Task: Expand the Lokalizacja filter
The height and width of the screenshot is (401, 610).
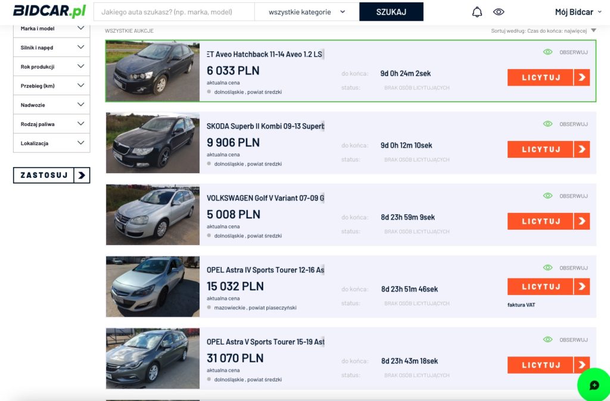Action: (x=52, y=143)
